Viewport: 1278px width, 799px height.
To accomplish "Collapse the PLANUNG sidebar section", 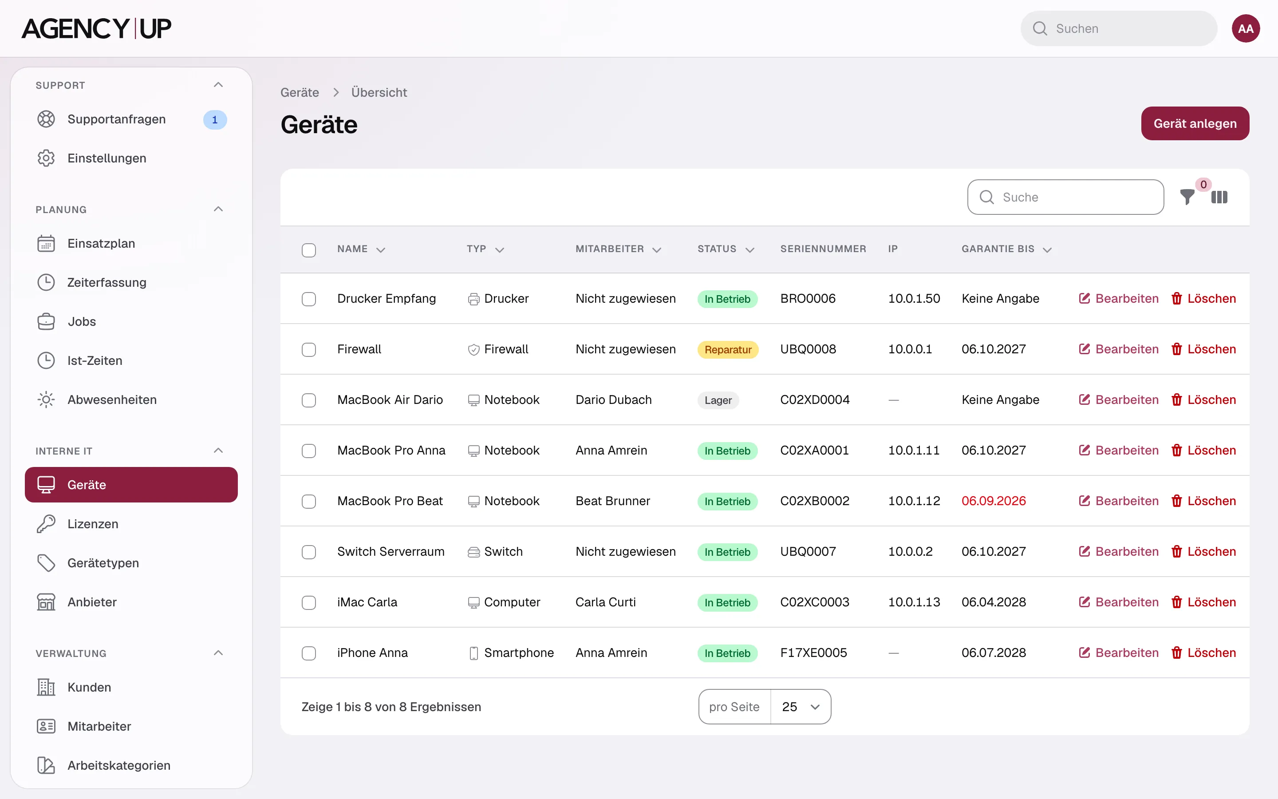I will pos(218,209).
